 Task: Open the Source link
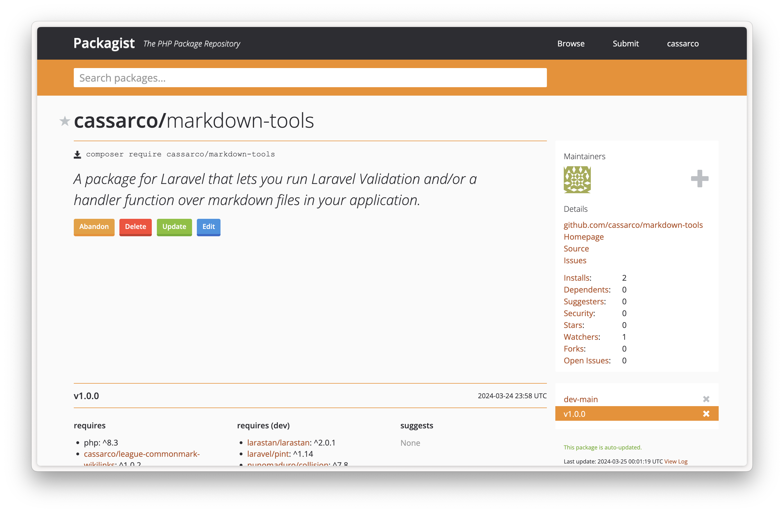576,248
